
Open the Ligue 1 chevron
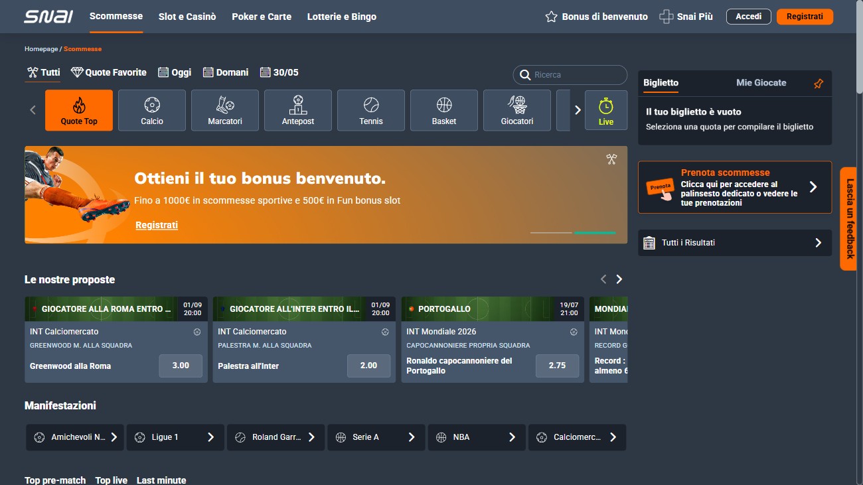(211, 437)
